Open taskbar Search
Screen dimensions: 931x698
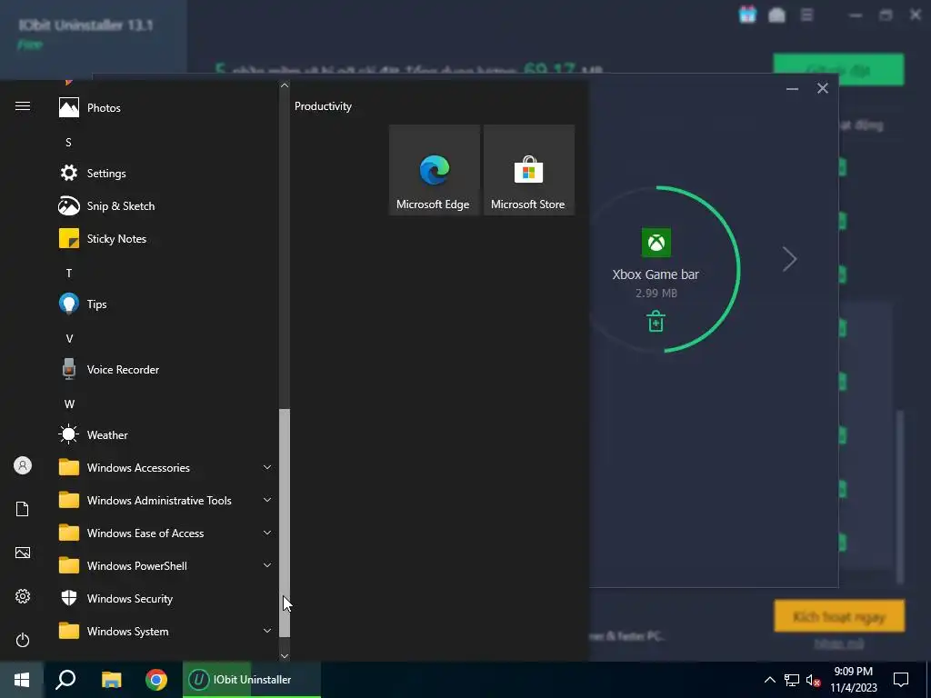[65, 680]
